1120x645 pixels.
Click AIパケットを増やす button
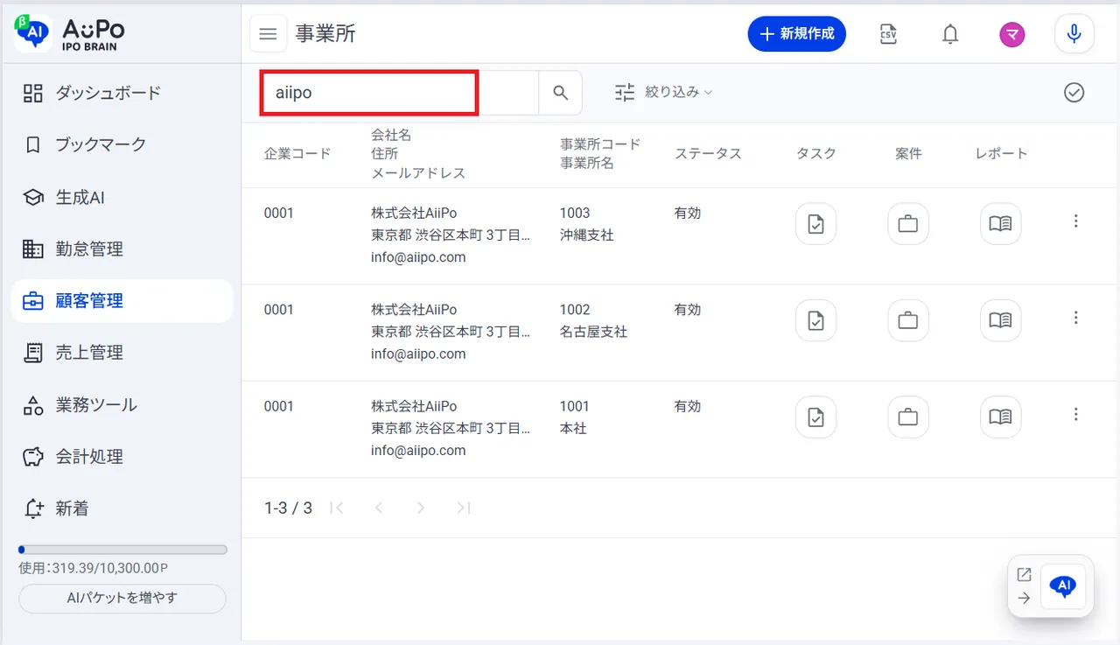tap(122, 599)
